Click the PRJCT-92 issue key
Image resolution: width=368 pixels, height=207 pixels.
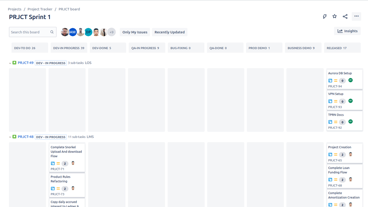[335, 128]
